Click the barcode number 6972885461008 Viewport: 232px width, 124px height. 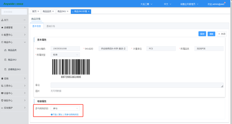71,77
